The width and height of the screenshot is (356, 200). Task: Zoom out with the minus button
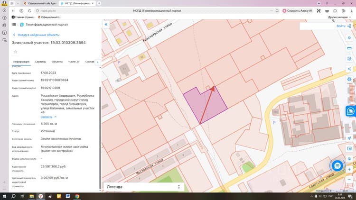pyautogui.click(x=349, y=180)
